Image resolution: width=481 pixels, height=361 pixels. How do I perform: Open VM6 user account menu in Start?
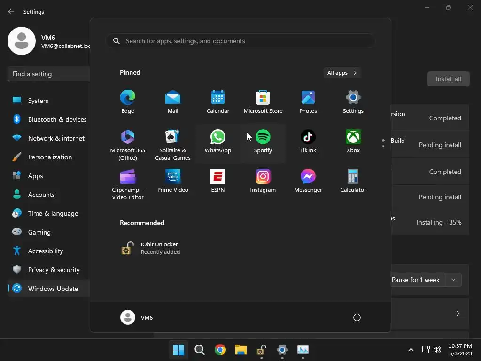137,317
